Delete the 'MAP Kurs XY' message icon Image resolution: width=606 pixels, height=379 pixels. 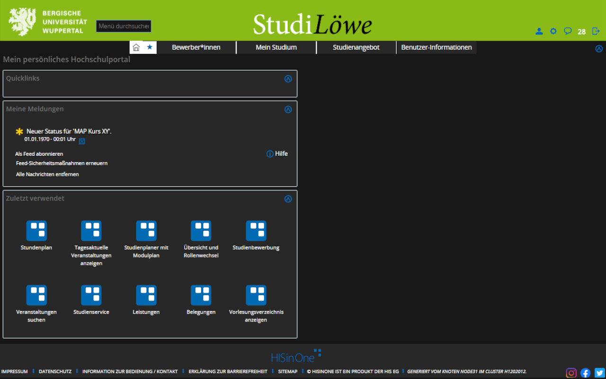coord(81,141)
